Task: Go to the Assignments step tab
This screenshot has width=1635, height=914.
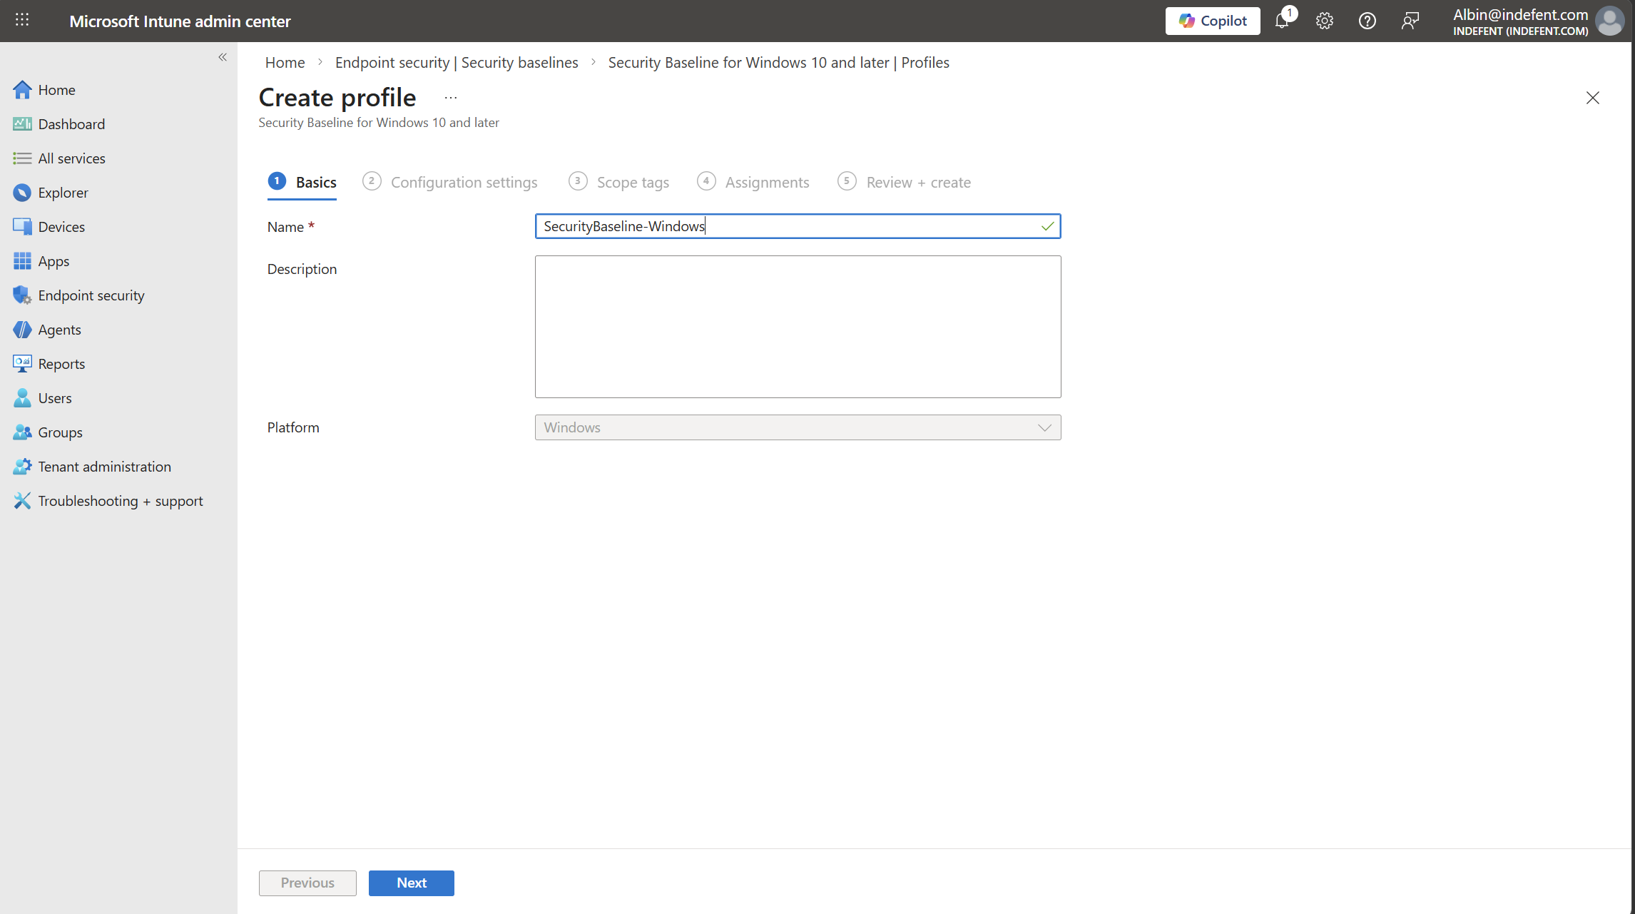Action: [767, 182]
